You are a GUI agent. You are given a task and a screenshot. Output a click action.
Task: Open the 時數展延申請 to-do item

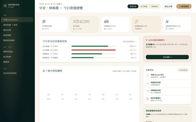167,91
